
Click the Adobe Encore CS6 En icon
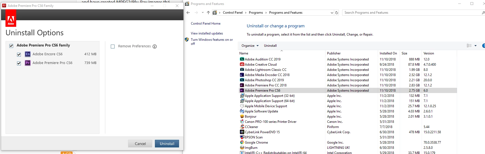pyautogui.click(x=28, y=54)
